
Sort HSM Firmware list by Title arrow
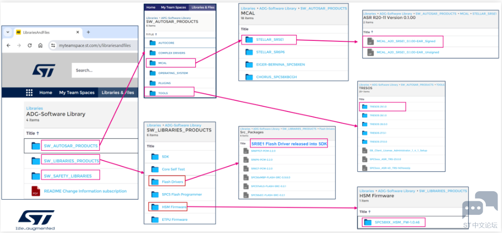pyautogui.click(x=370, y=212)
